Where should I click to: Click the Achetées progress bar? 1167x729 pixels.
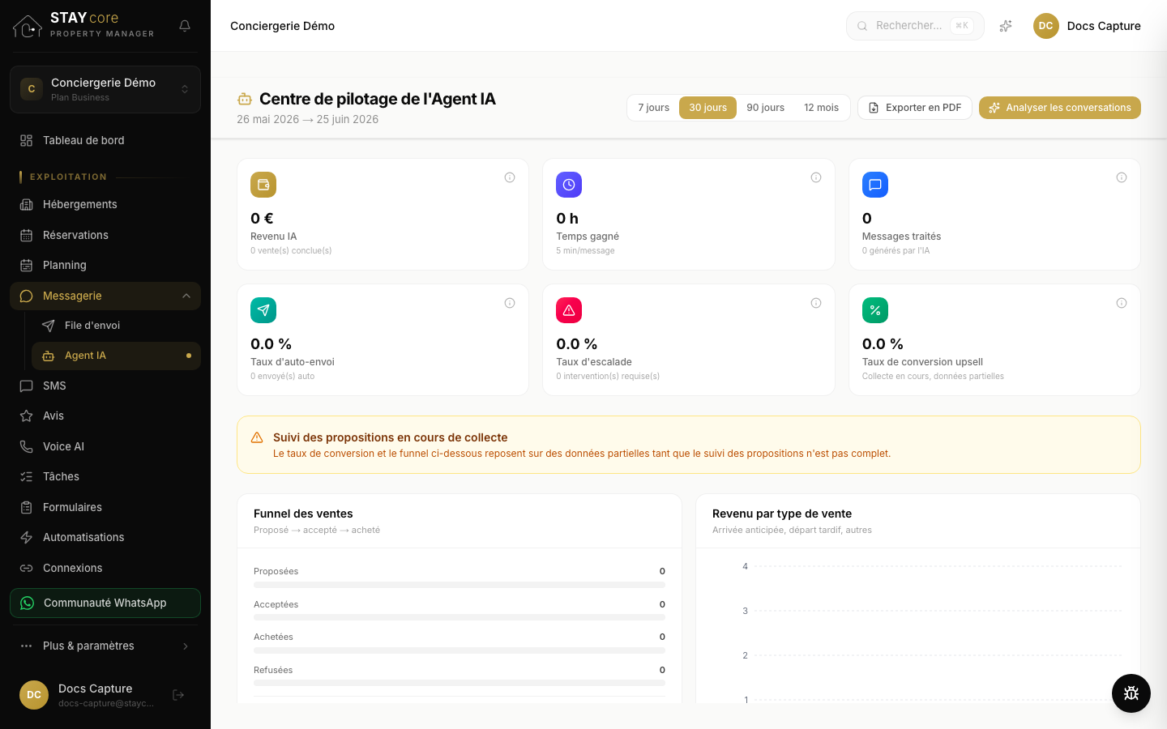[460, 650]
